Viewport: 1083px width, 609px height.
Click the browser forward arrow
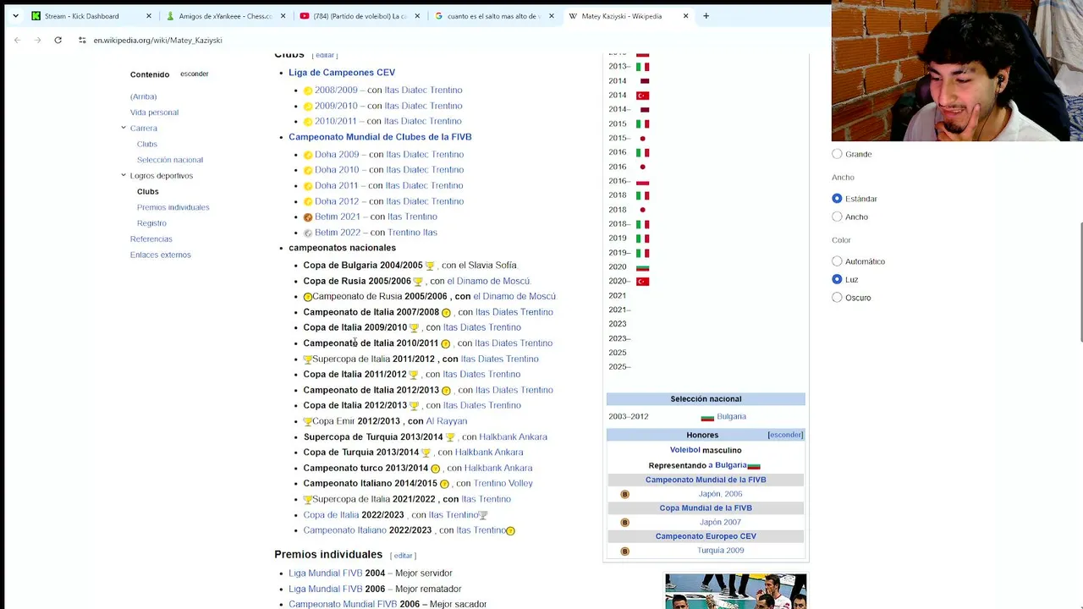(37, 40)
